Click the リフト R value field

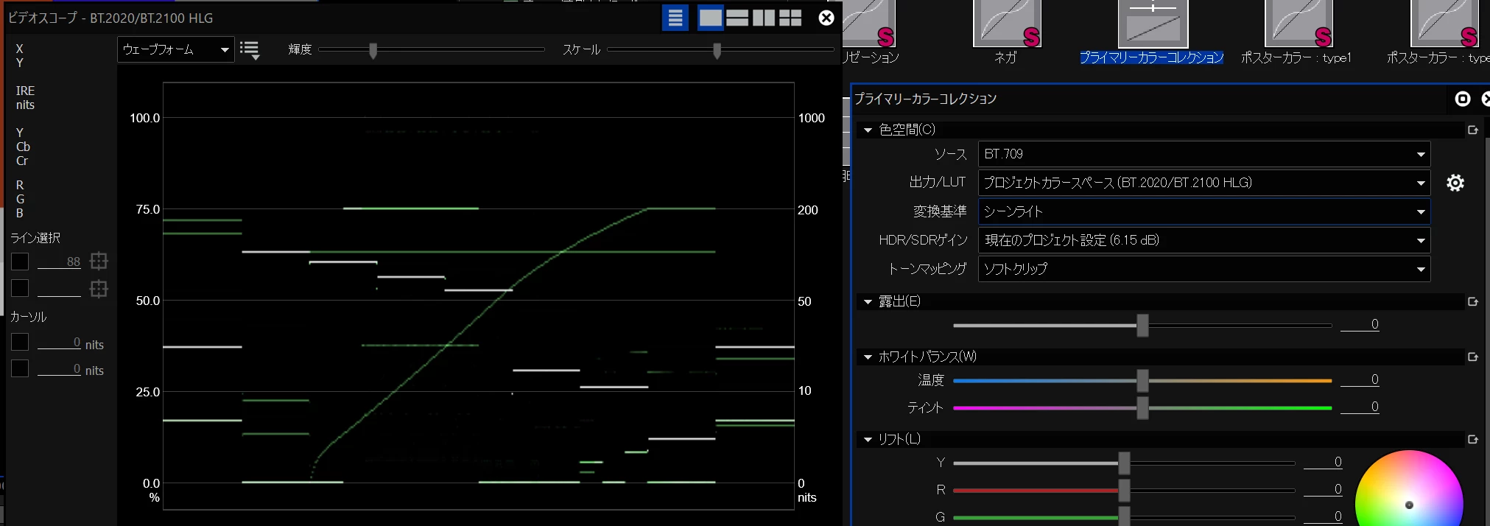pyautogui.click(x=1323, y=489)
